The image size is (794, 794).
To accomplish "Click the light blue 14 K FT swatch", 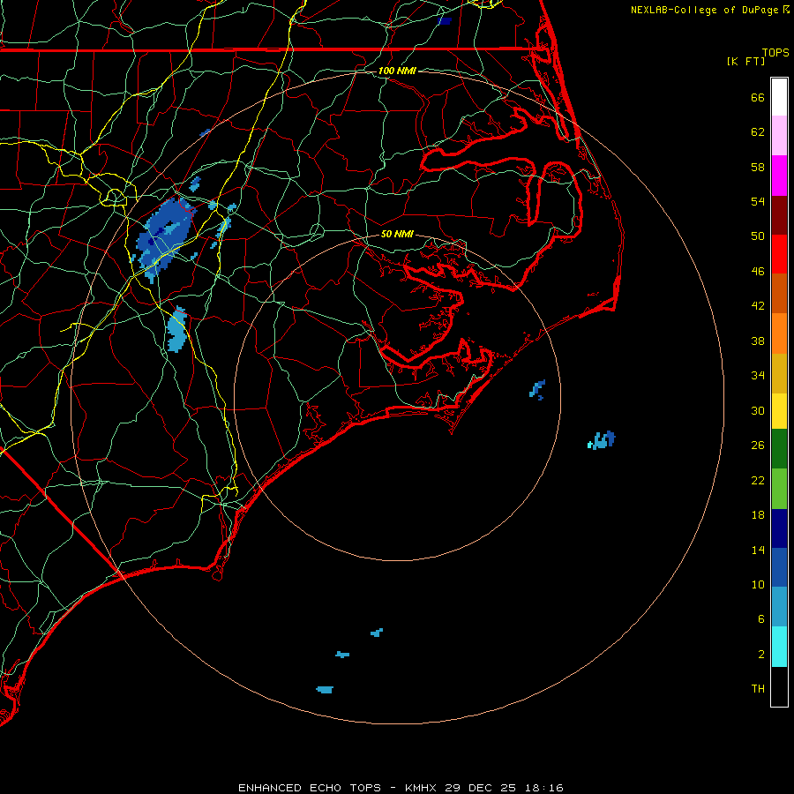I will pyautogui.click(x=779, y=606).
